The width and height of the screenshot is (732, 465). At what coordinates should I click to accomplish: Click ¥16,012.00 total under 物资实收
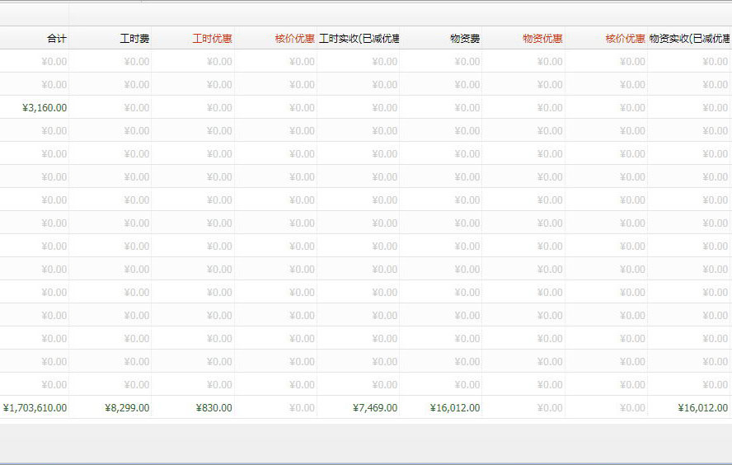(702, 407)
